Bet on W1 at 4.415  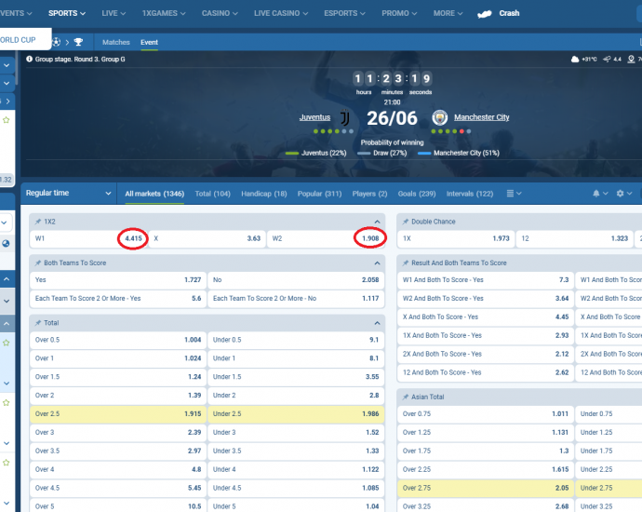tap(88, 238)
